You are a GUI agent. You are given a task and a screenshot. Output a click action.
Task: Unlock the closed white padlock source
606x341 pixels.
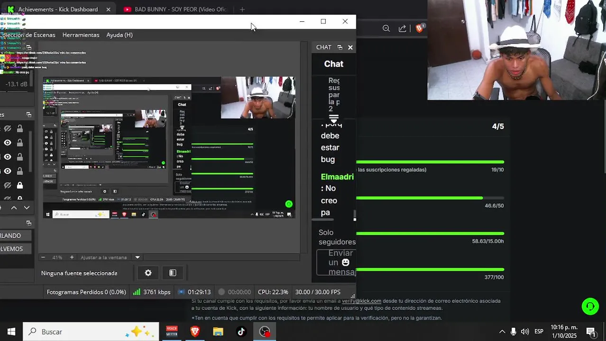click(x=20, y=185)
